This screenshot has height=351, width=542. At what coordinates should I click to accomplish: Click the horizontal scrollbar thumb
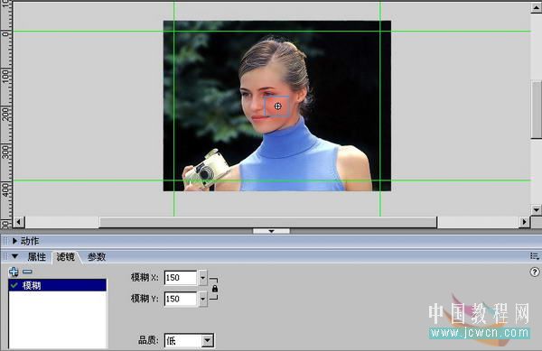(x=268, y=222)
